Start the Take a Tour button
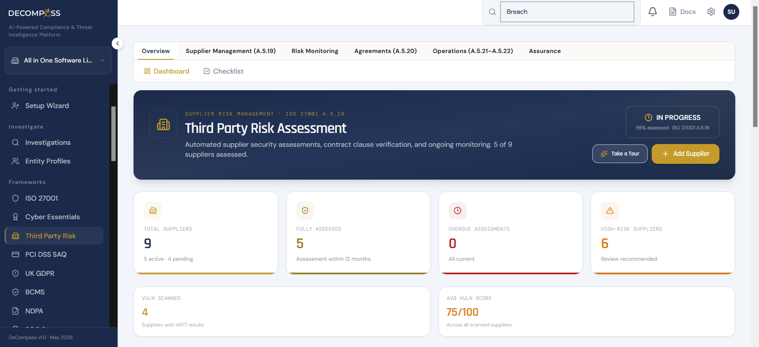 click(x=620, y=154)
